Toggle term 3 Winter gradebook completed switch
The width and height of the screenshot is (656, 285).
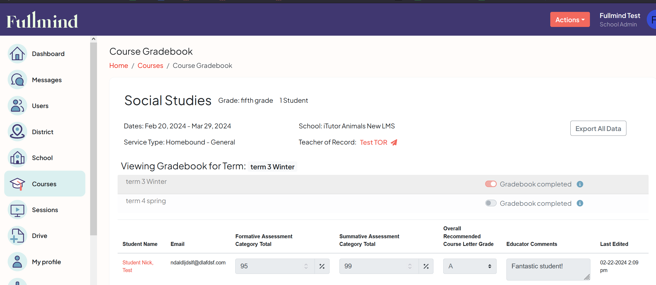pos(491,184)
